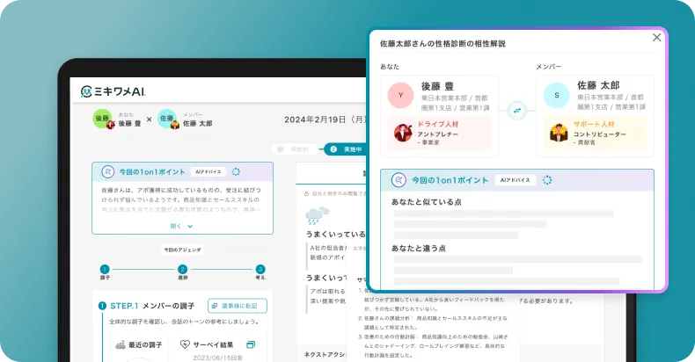Click the 2023/06/15回答 survey date text
The height and width of the screenshot is (362, 695).
click(217, 358)
